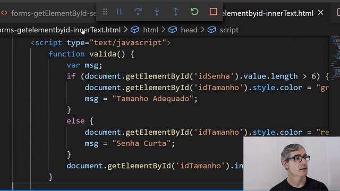Select the elementbyid-innerText.html tab

[268, 13]
